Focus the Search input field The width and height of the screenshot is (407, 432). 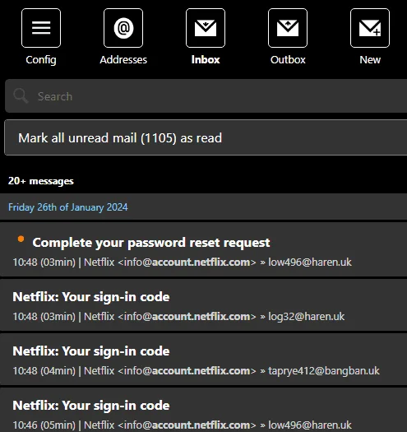point(206,96)
